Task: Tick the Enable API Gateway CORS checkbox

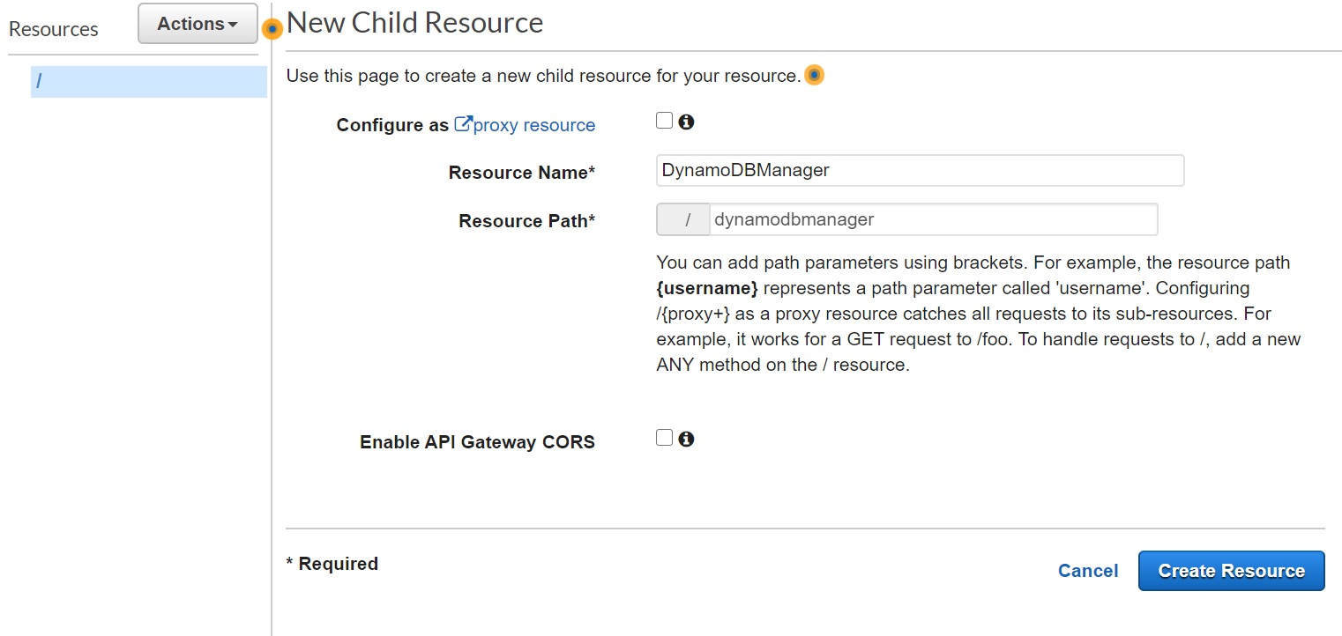Action: [x=664, y=438]
